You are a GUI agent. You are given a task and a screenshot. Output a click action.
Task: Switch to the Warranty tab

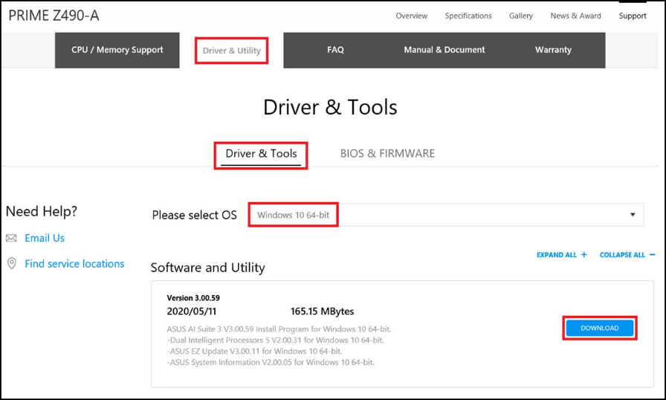point(553,50)
